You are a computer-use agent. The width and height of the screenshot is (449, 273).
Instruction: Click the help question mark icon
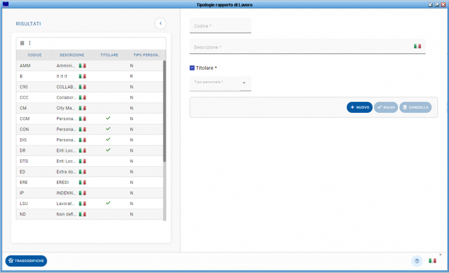pyautogui.click(x=416, y=261)
